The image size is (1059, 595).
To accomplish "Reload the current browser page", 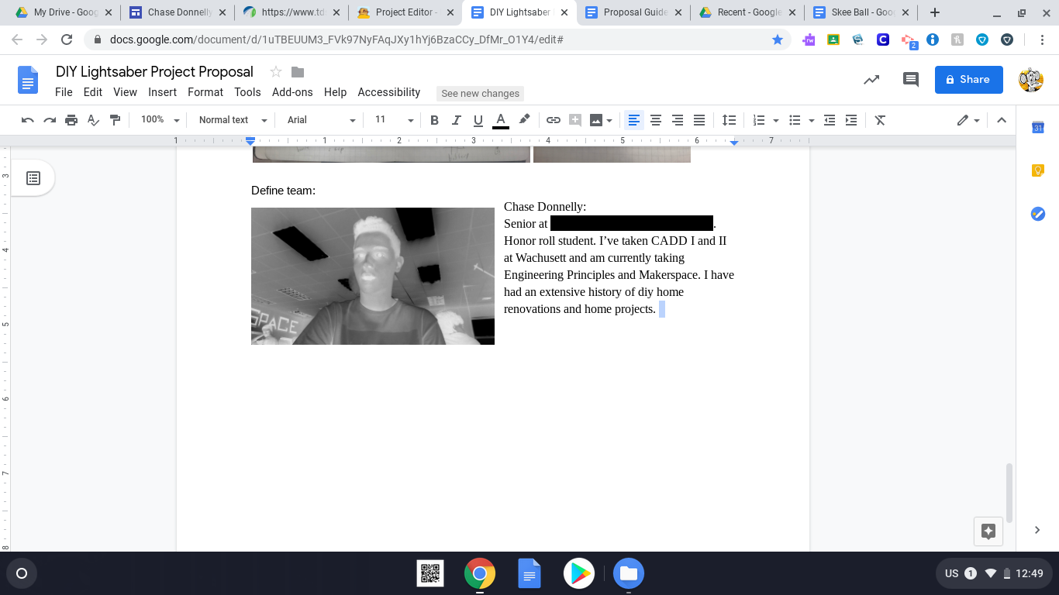I will pyautogui.click(x=67, y=40).
